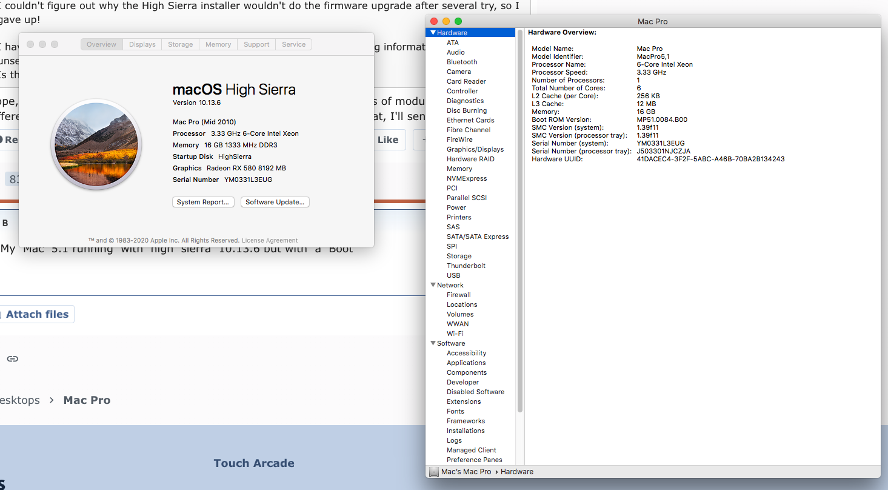
Task: Select Graphics/Displays in the sidebar
Action: coord(475,149)
